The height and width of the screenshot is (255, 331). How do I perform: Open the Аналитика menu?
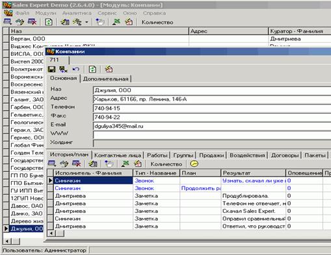(77, 13)
